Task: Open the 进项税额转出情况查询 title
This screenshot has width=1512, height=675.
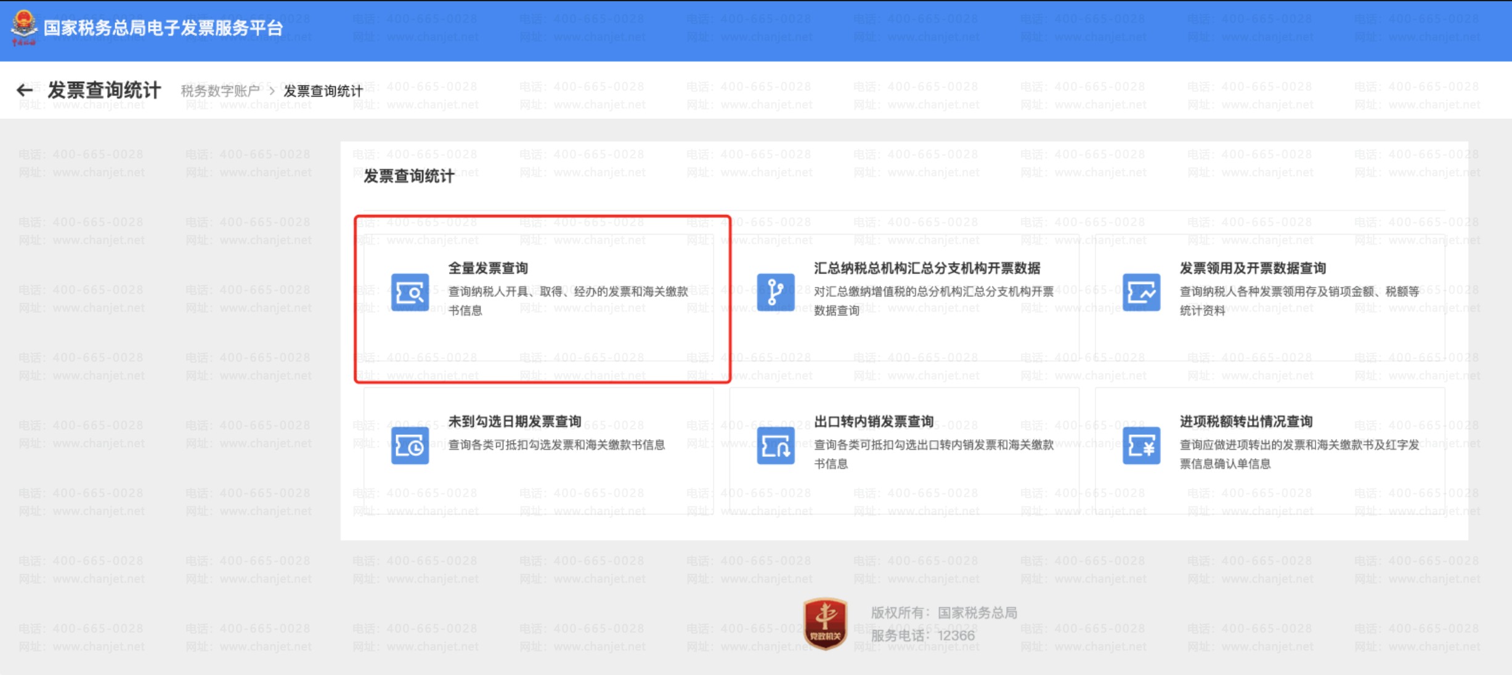Action: (1246, 421)
